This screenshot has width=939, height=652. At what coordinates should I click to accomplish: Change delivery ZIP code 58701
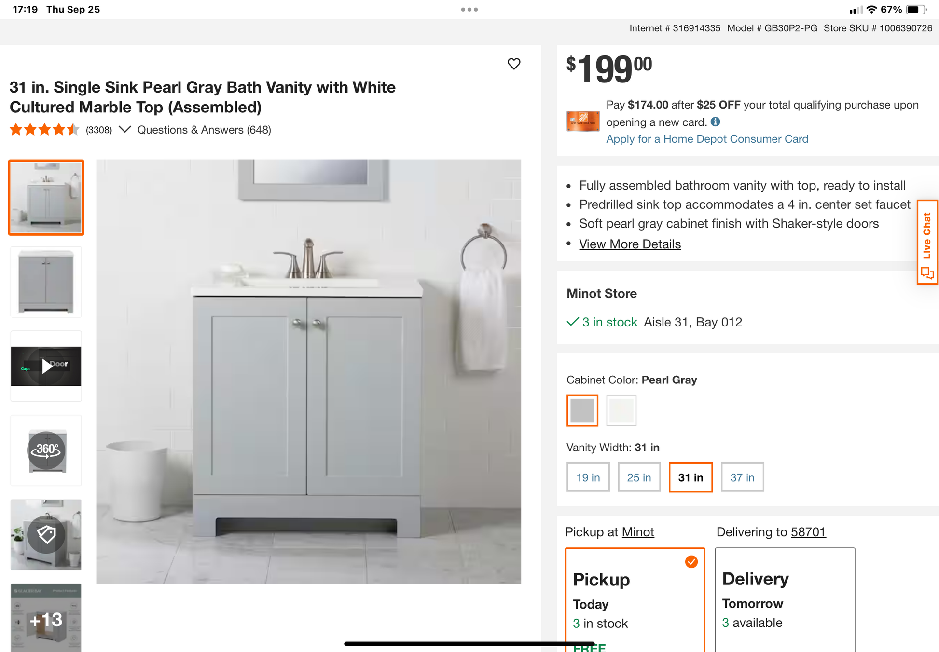coord(808,532)
